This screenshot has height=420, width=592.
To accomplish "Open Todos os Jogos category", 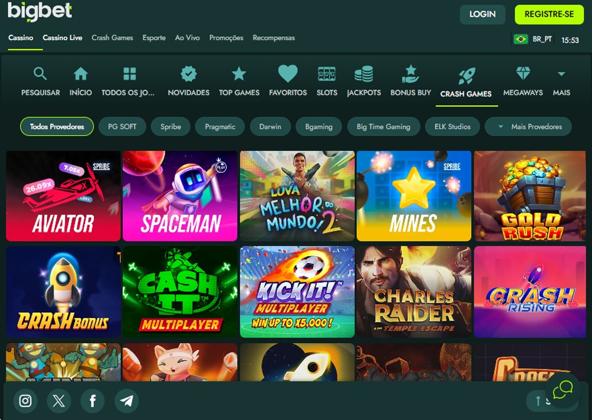I will [129, 73].
